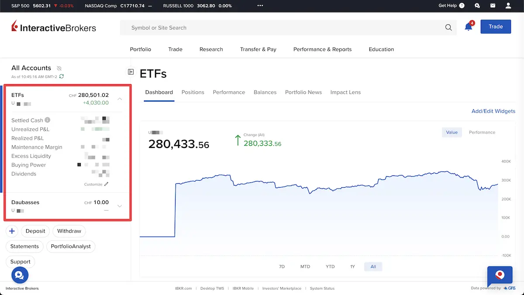Open the Desktop TWS footer link
Viewport: 524px width, 295px height.
[212, 288]
